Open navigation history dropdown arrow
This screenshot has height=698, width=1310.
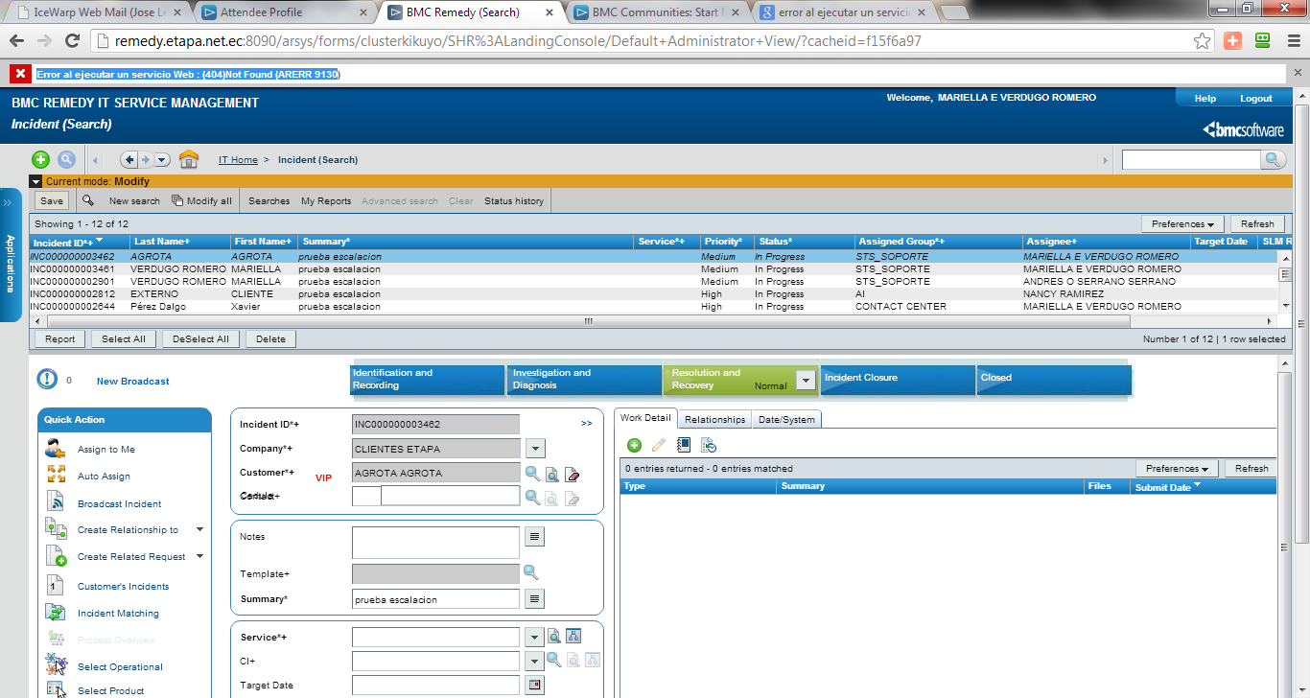tap(162, 160)
